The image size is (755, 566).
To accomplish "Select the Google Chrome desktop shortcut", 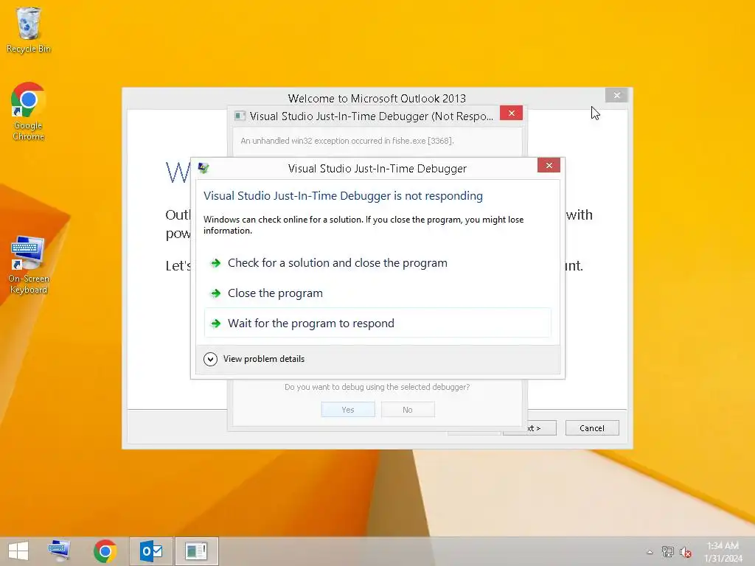I will [29, 112].
